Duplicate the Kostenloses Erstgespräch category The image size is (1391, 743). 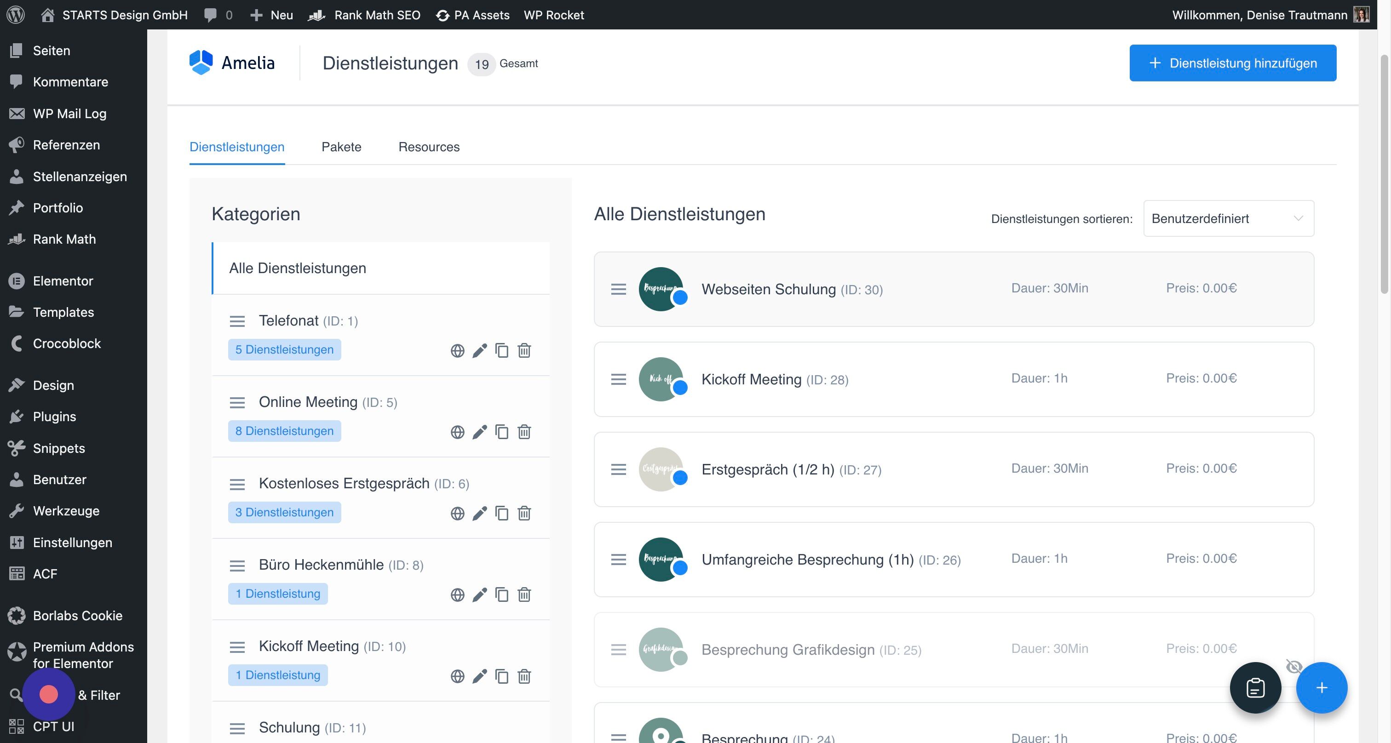tap(502, 514)
